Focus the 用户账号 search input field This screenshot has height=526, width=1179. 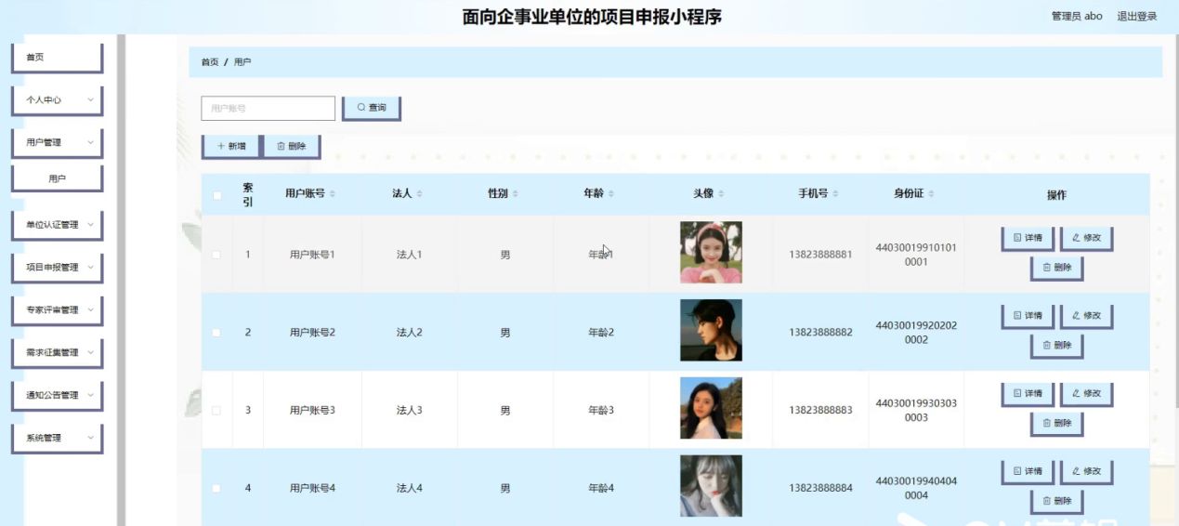click(268, 109)
